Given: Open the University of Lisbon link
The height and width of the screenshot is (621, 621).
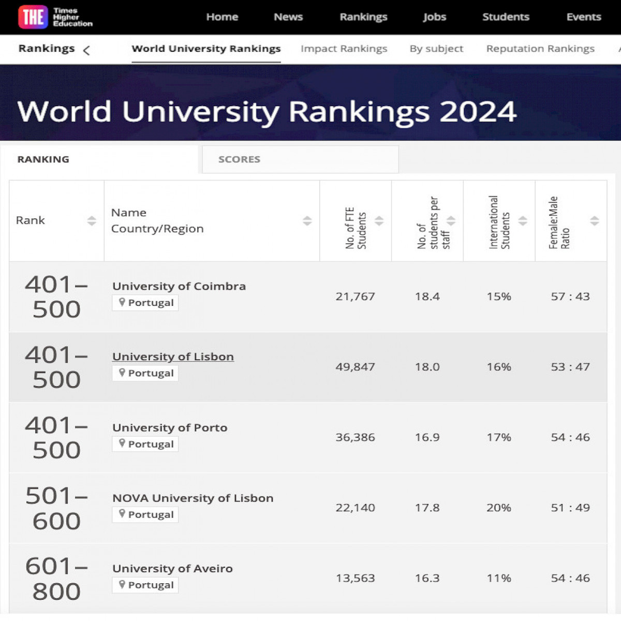Looking at the screenshot, I should click(x=173, y=357).
